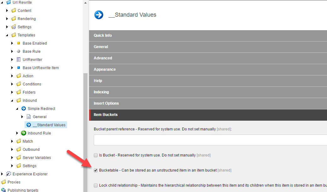Click the gray sphere Base Rule icon
Screen dimensions: 327x192
coord(19,51)
